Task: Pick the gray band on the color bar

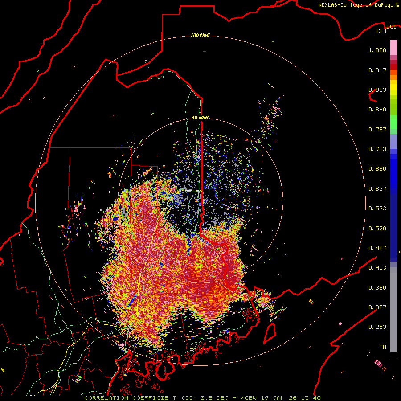Action: click(393, 310)
